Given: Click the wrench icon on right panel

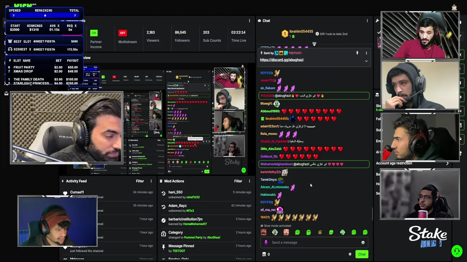Looking at the screenshot, I should pos(377,21).
